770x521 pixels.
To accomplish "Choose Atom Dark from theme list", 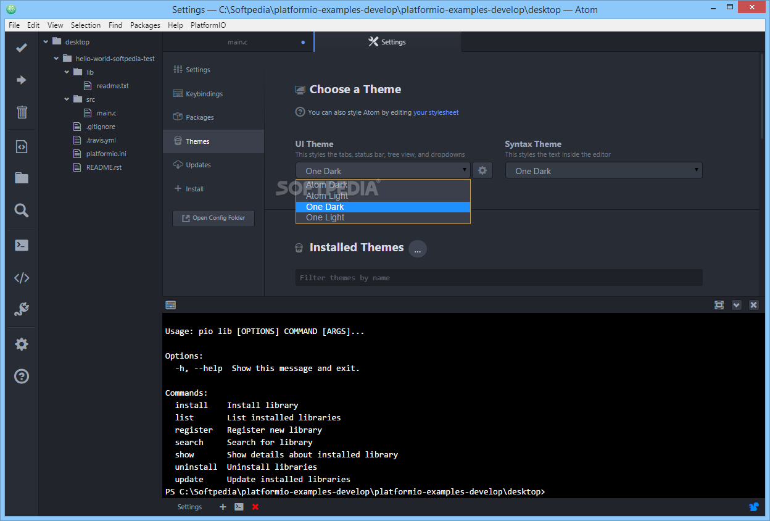I will pos(383,185).
